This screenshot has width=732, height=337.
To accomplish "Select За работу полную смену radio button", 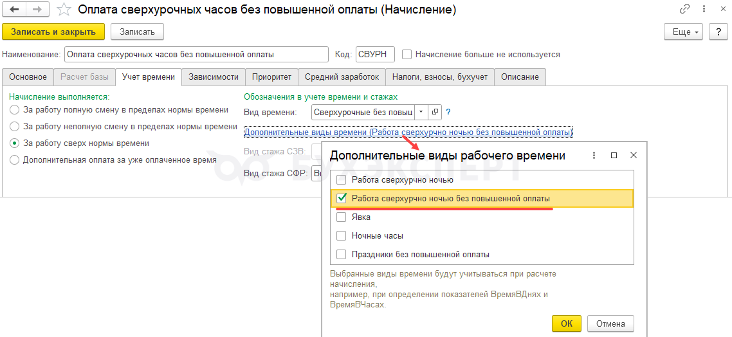I will [x=14, y=110].
